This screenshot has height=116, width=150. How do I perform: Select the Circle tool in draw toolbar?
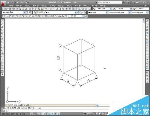[x=2, y=39]
